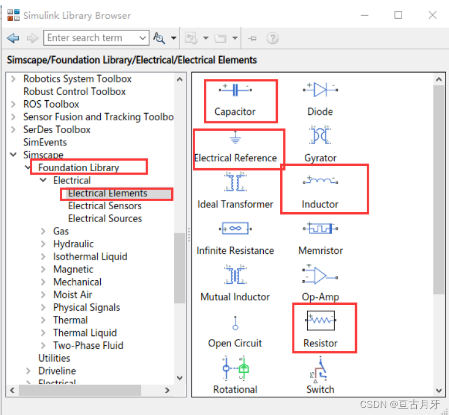
Task: Expand the ROS Toolbox node
Action: click(13, 104)
